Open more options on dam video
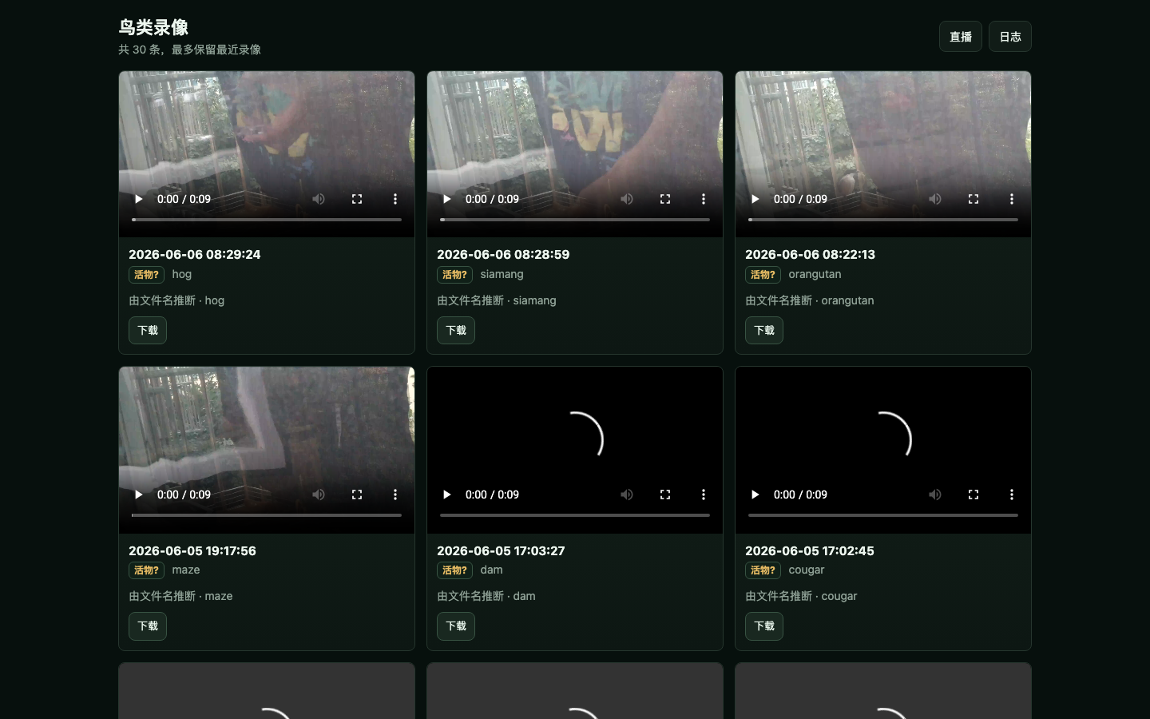 (704, 495)
